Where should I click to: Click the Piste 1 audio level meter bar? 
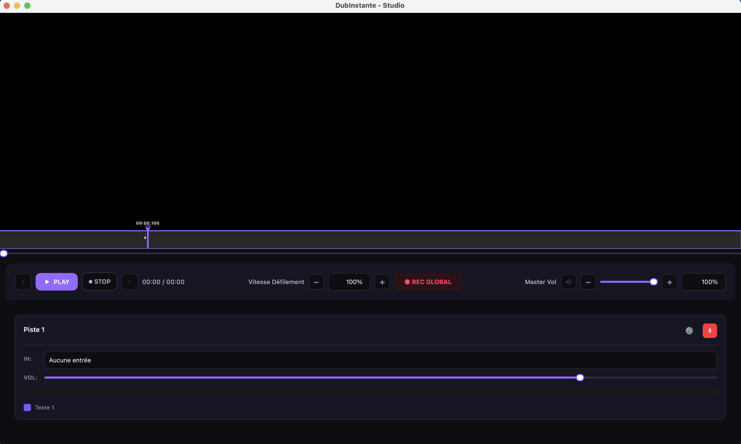pyautogui.click(x=370, y=392)
